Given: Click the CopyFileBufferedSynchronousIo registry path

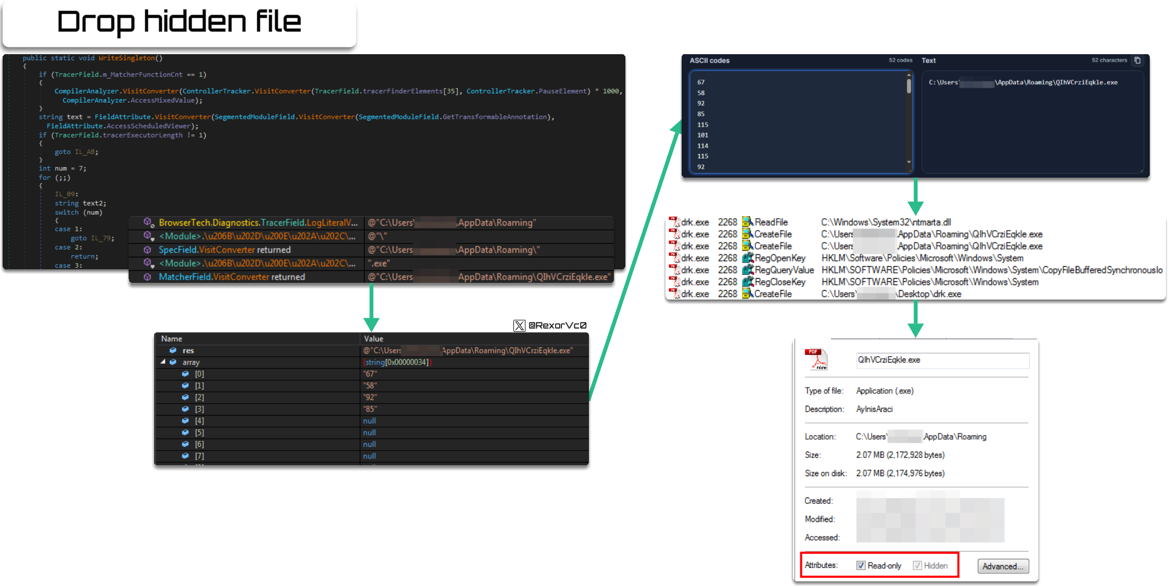Looking at the screenshot, I should point(991,270).
